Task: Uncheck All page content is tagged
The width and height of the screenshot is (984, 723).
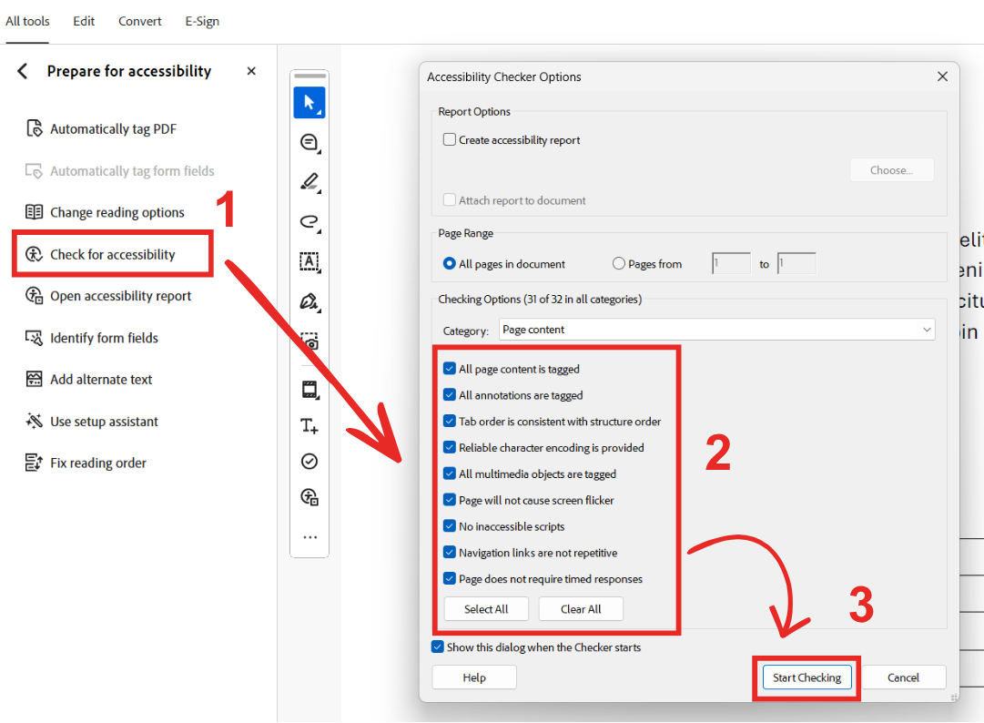Action: click(x=450, y=369)
